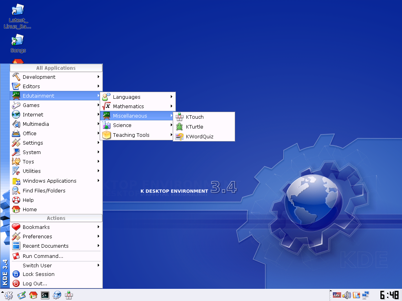Start KWordQuiz from the submenu
The width and height of the screenshot is (402, 301).
204,136
